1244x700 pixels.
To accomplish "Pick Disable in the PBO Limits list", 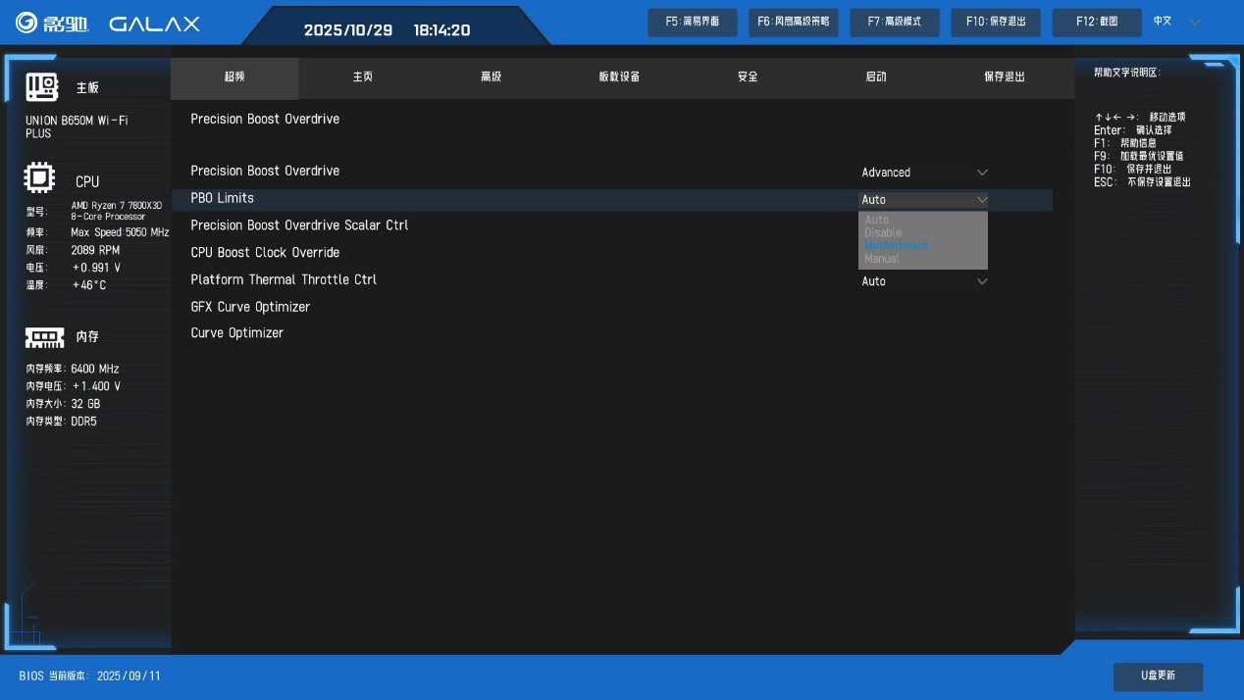I will coord(882,233).
